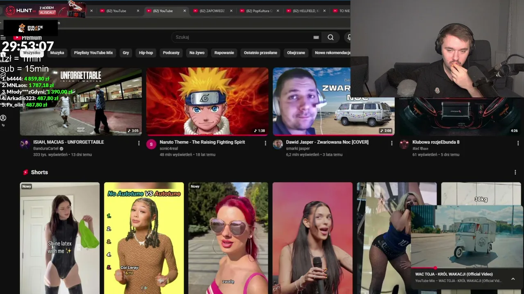Image resolution: width=524 pixels, height=294 pixels.
Task: Open options menu for Naruto Theme video
Action: (265, 143)
